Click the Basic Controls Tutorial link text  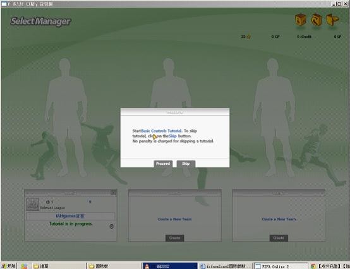tap(162, 131)
